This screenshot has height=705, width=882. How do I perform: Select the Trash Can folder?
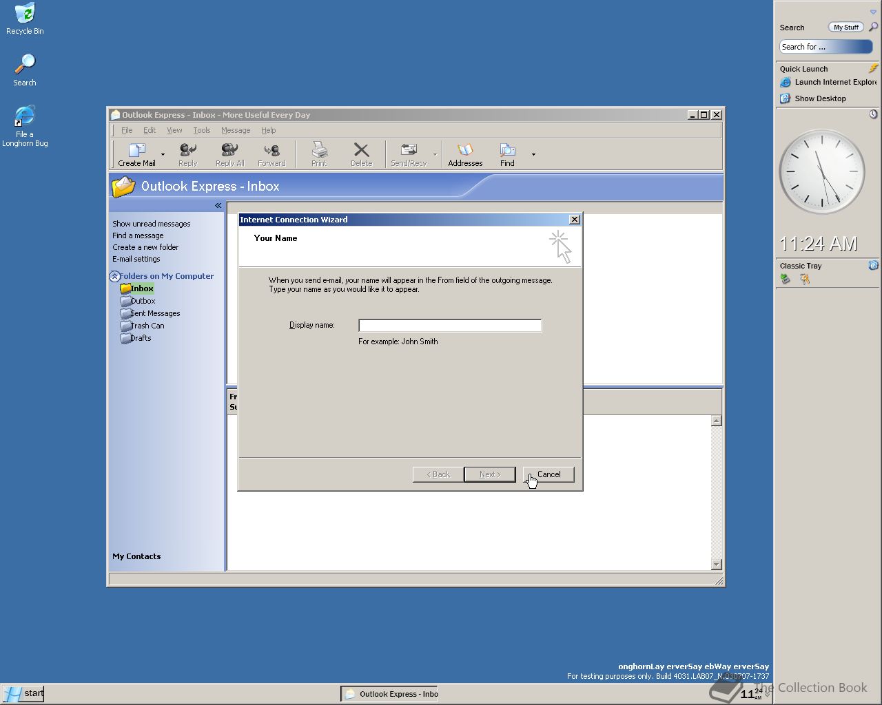(x=143, y=326)
